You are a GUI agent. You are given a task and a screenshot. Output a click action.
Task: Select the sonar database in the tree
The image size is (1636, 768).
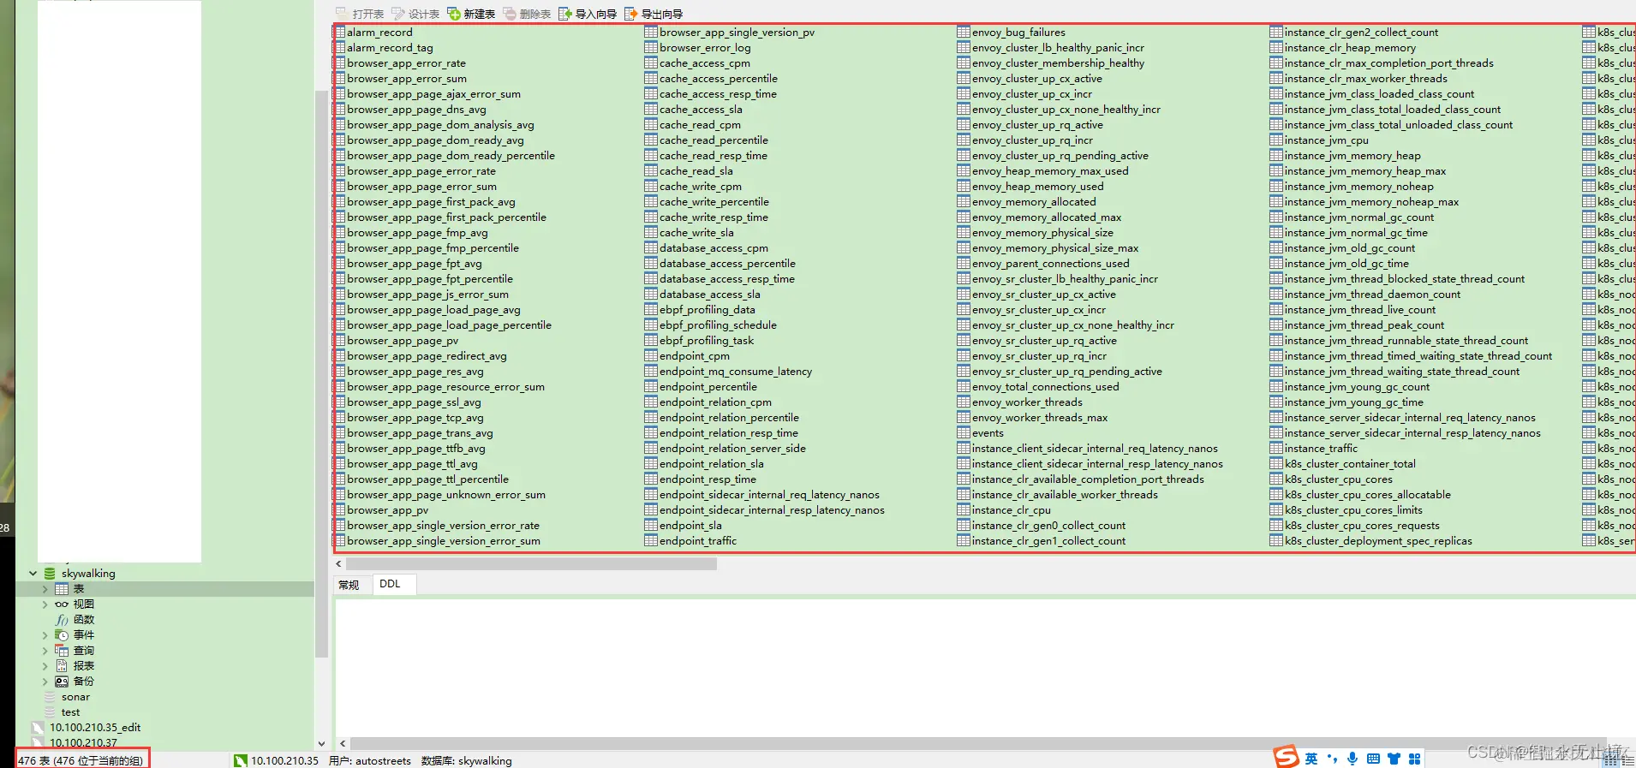tap(75, 697)
